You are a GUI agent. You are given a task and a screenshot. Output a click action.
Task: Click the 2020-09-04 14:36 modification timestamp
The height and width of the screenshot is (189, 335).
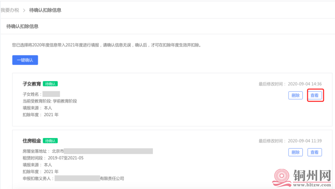click(x=305, y=84)
